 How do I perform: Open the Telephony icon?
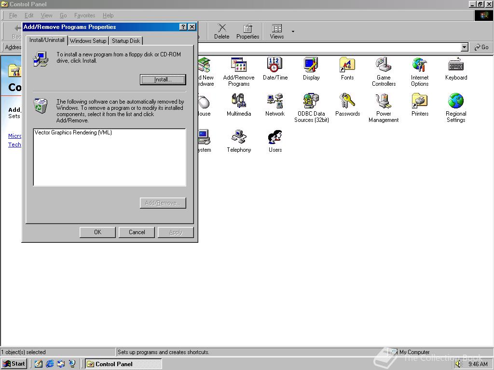tap(239, 141)
